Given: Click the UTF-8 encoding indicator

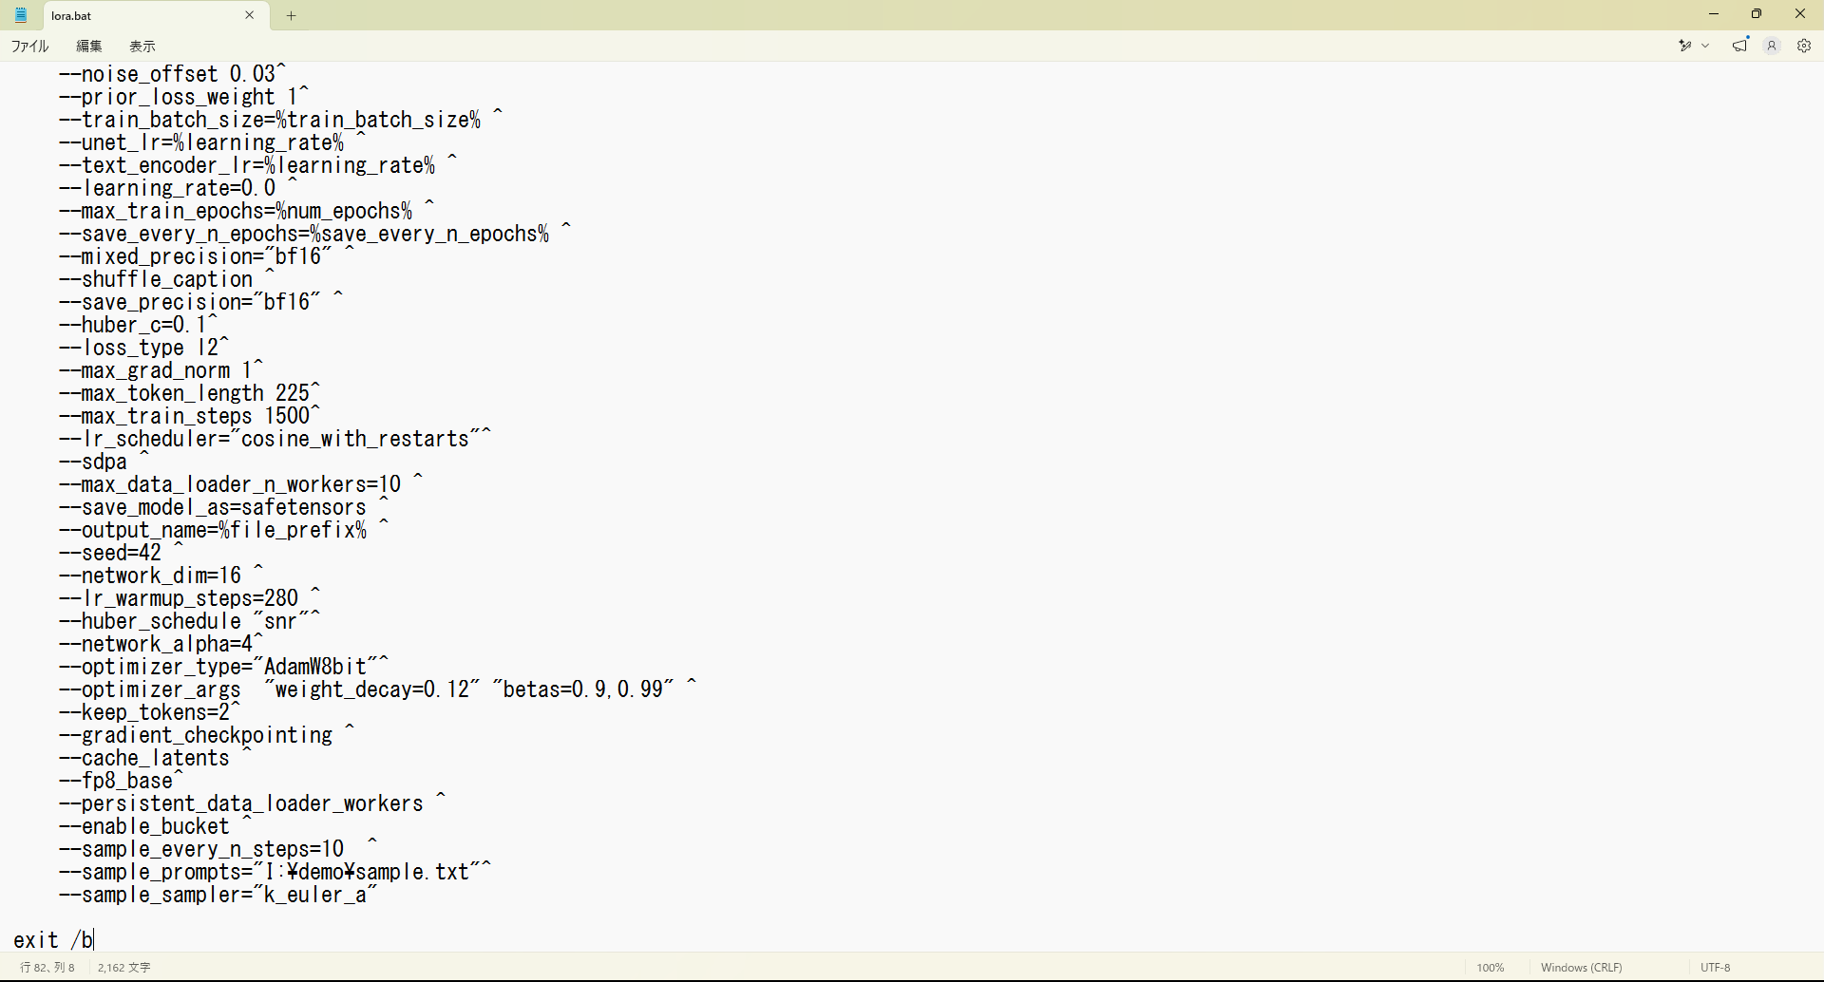Looking at the screenshot, I should coord(1716,968).
